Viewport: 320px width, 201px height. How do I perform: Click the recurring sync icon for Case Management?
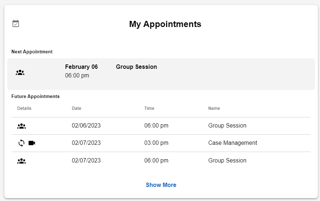pyautogui.click(x=22, y=143)
